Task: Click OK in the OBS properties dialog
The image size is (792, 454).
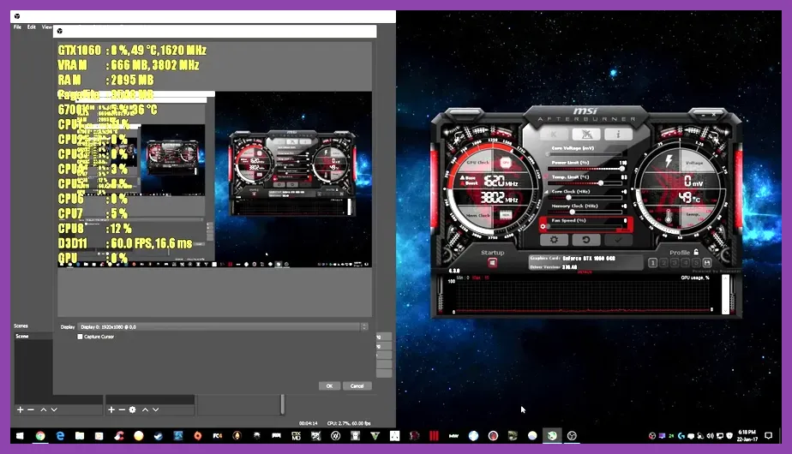Action: pyautogui.click(x=329, y=385)
